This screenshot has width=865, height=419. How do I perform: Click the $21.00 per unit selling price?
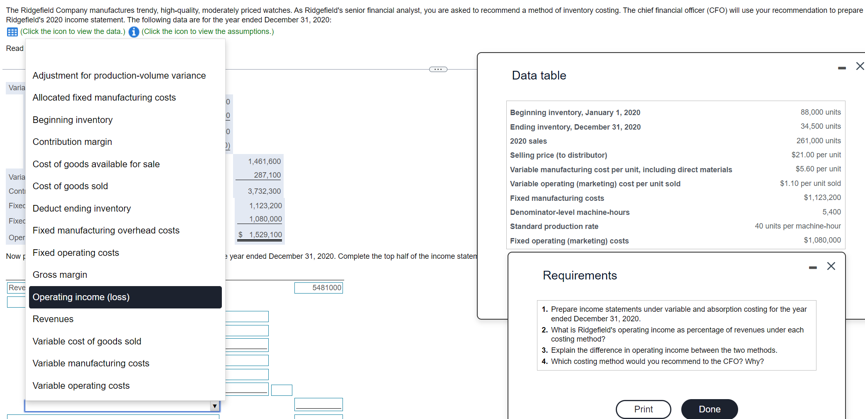point(816,155)
